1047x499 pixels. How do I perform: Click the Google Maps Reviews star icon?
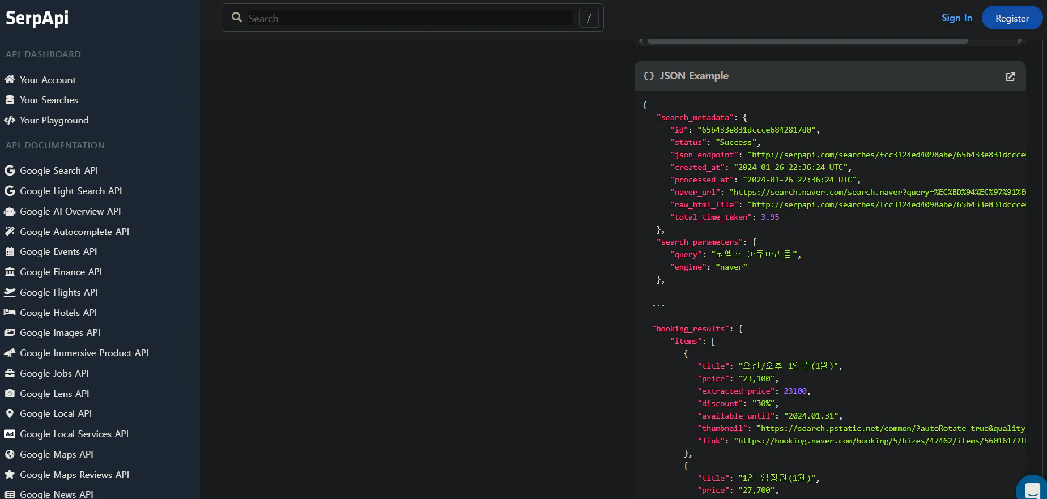[10, 475]
